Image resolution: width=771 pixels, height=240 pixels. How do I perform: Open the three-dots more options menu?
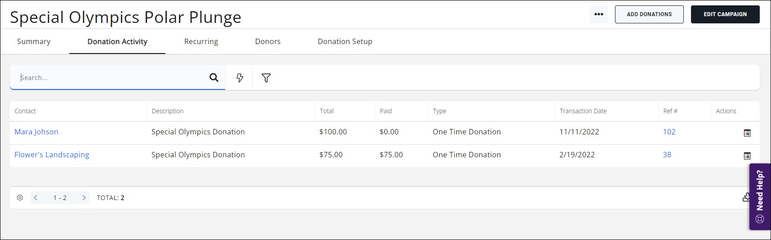[598, 14]
